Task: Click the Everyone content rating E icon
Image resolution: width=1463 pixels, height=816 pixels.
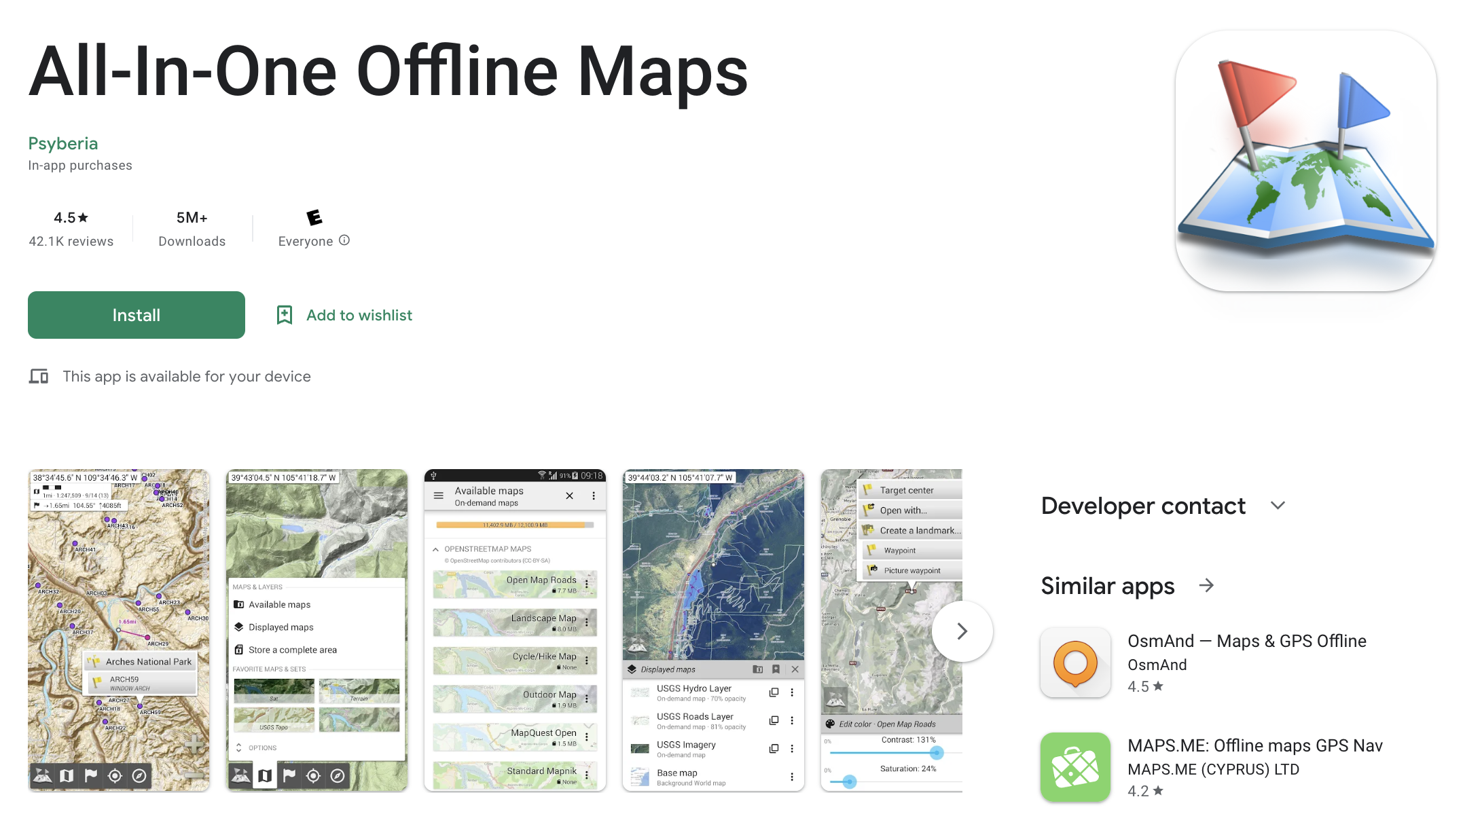Action: [x=314, y=217]
